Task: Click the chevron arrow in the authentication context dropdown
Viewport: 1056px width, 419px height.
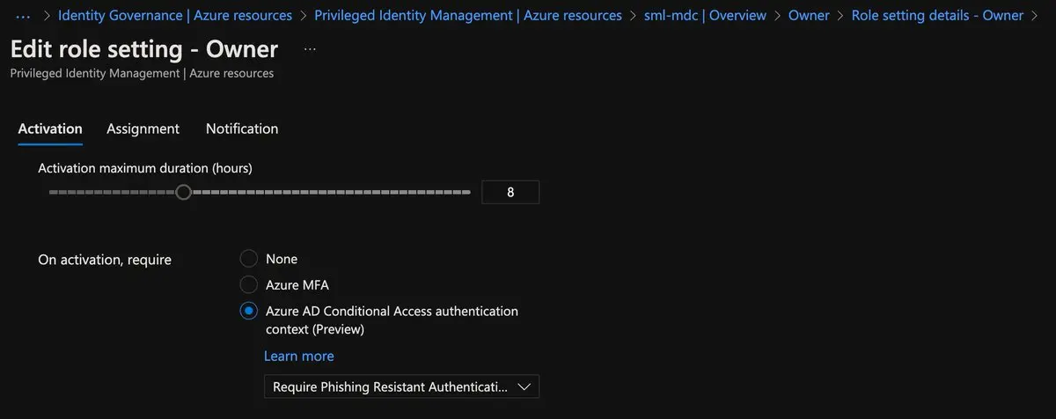Action: (x=525, y=386)
